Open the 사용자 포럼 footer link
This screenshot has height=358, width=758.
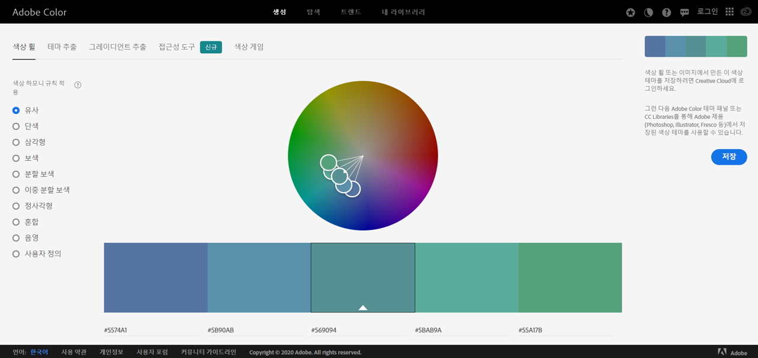(152, 352)
